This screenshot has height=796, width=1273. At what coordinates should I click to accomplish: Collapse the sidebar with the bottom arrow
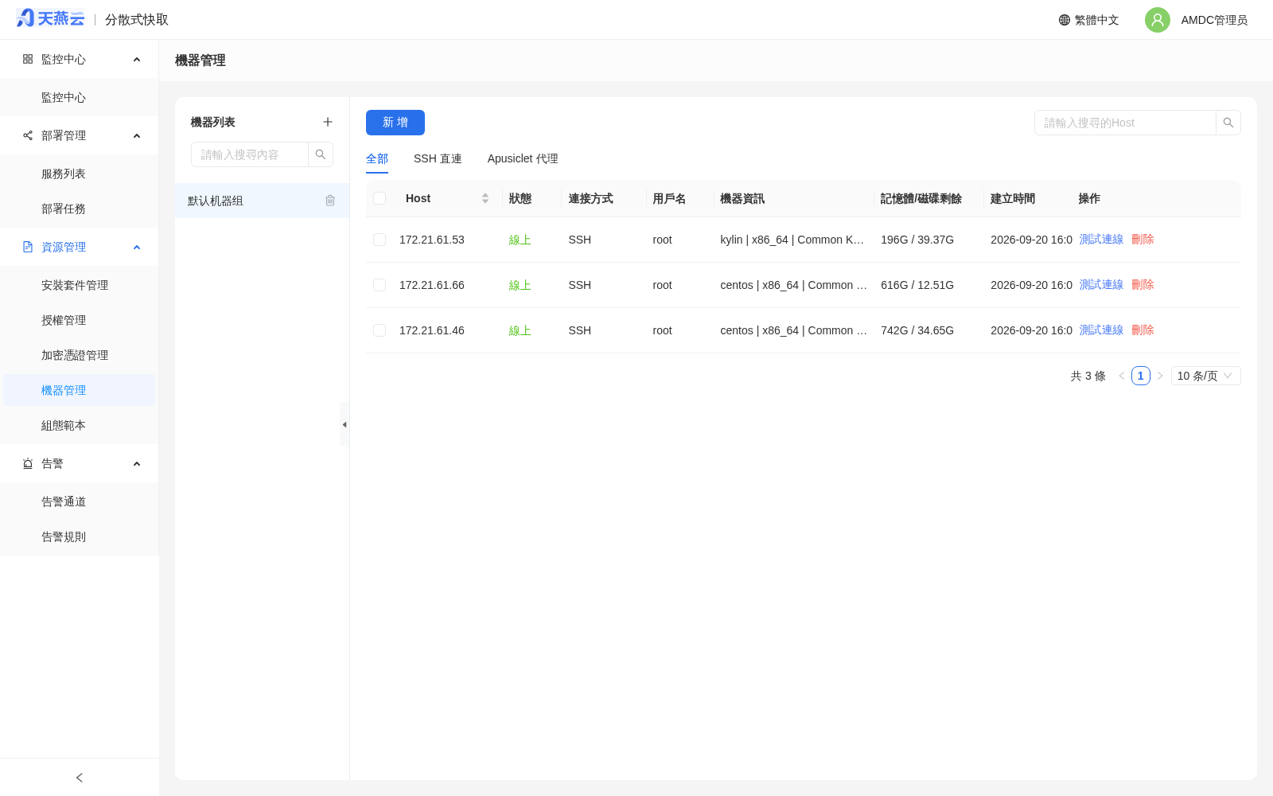click(80, 778)
